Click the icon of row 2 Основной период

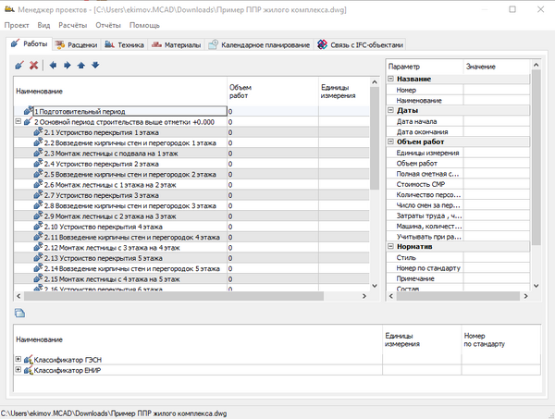[x=29, y=121]
